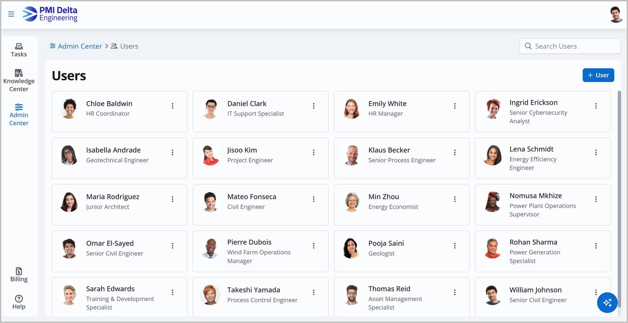Select the name Maria Rodriguez

click(x=113, y=196)
